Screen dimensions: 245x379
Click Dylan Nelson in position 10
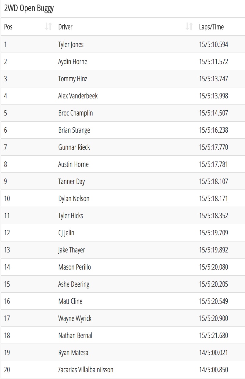click(74, 199)
